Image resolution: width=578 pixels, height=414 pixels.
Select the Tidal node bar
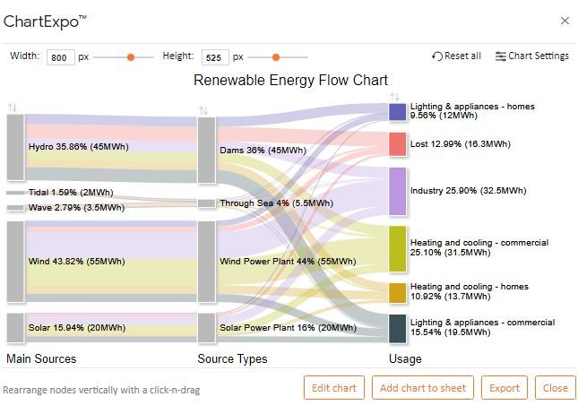coord(15,193)
